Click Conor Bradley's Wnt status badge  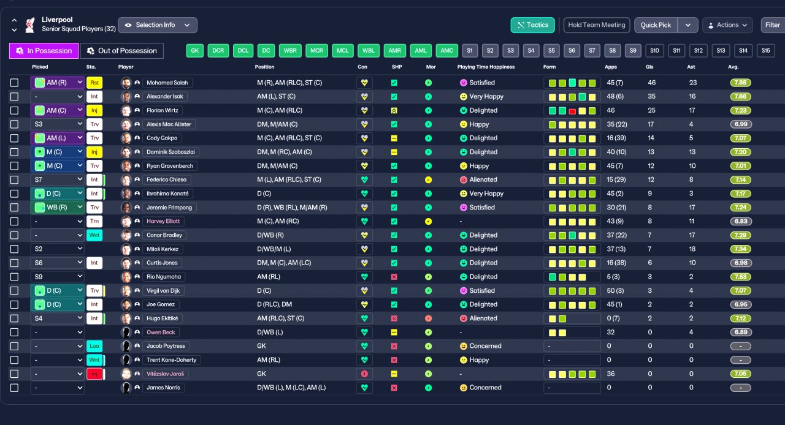point(94,235)
